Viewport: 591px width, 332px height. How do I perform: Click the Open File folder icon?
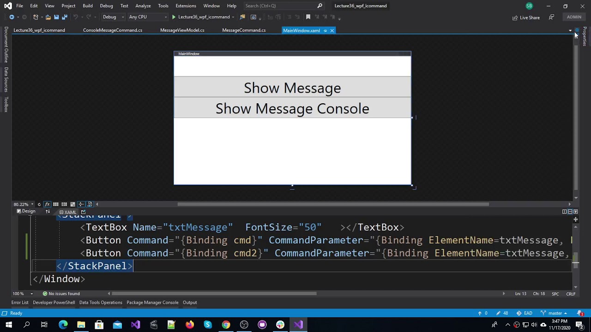[x=48, y=17]
